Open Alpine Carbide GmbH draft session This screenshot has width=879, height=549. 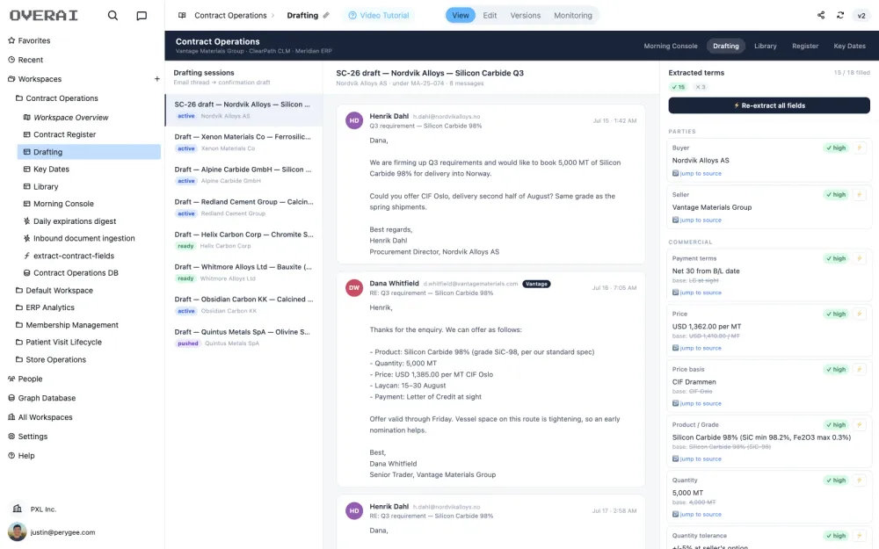pyautogui.click(x=243, y=175)
